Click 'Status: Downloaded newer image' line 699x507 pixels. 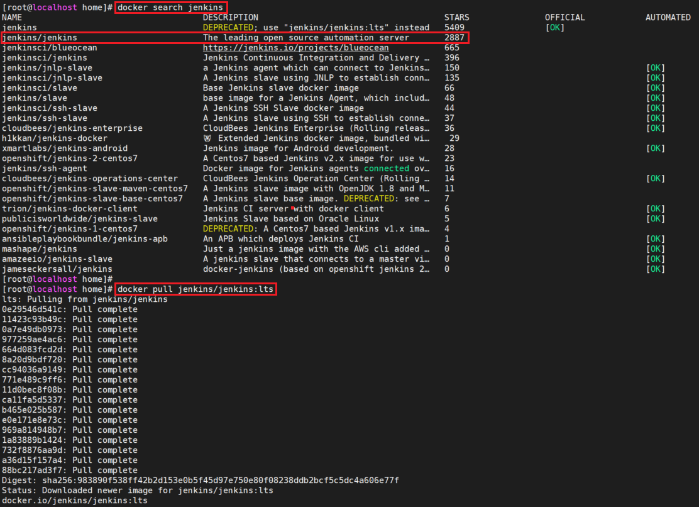point(137,491)
